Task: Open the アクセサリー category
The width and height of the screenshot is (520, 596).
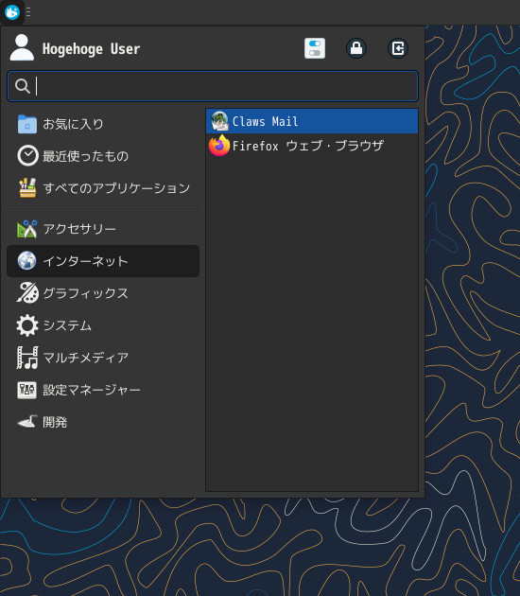Action: coord(103,229)
